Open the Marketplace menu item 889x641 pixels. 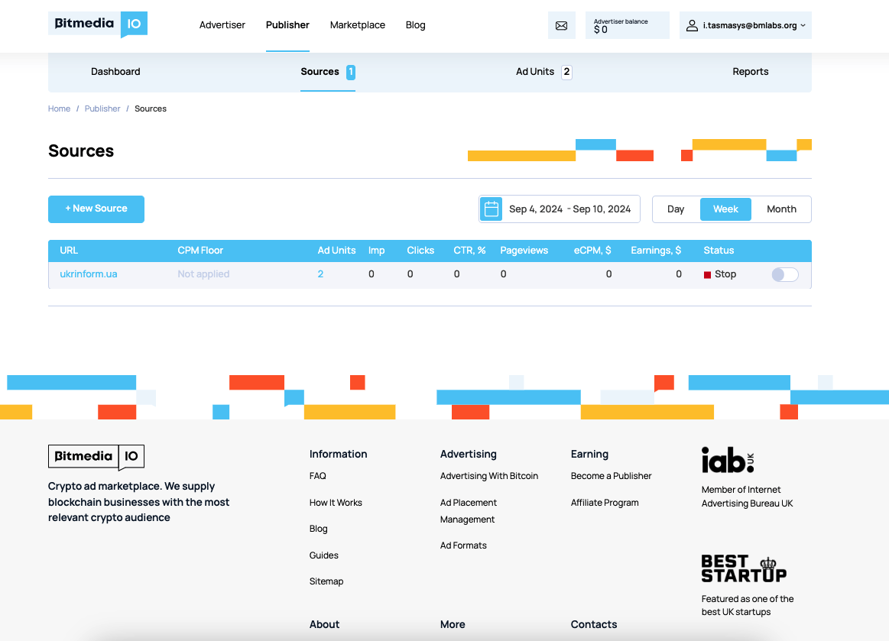tap(357, 25)
